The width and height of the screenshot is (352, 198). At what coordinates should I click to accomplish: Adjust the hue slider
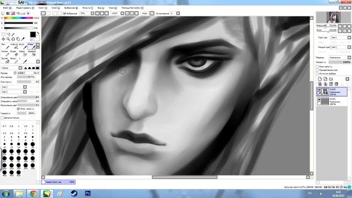[18, 18]
